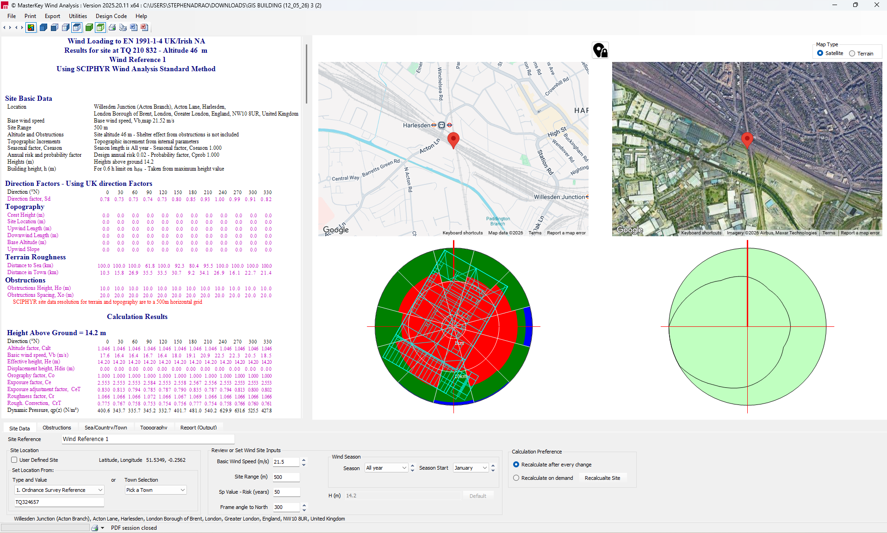Click the multi-page print icon
Image resolution: width=887 pixels, height=533 pixels.
[123, 28]
